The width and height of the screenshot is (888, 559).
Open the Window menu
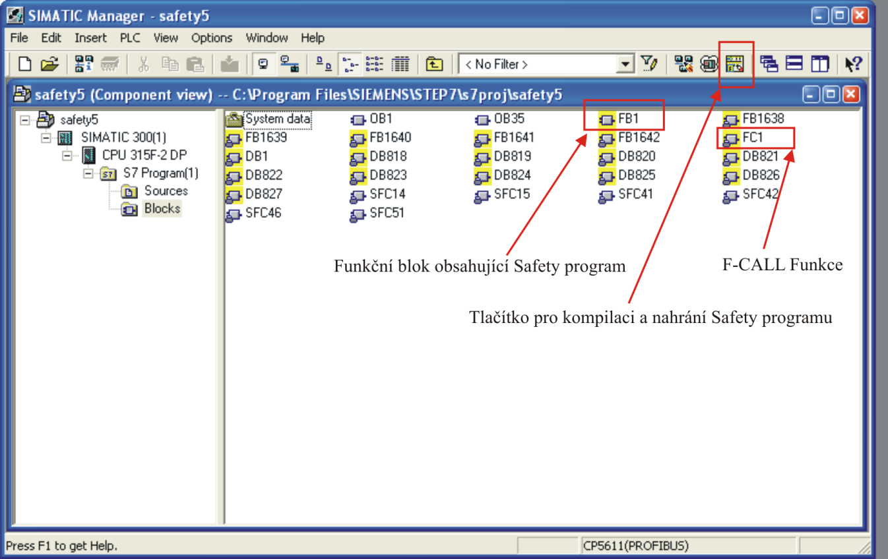267,38
